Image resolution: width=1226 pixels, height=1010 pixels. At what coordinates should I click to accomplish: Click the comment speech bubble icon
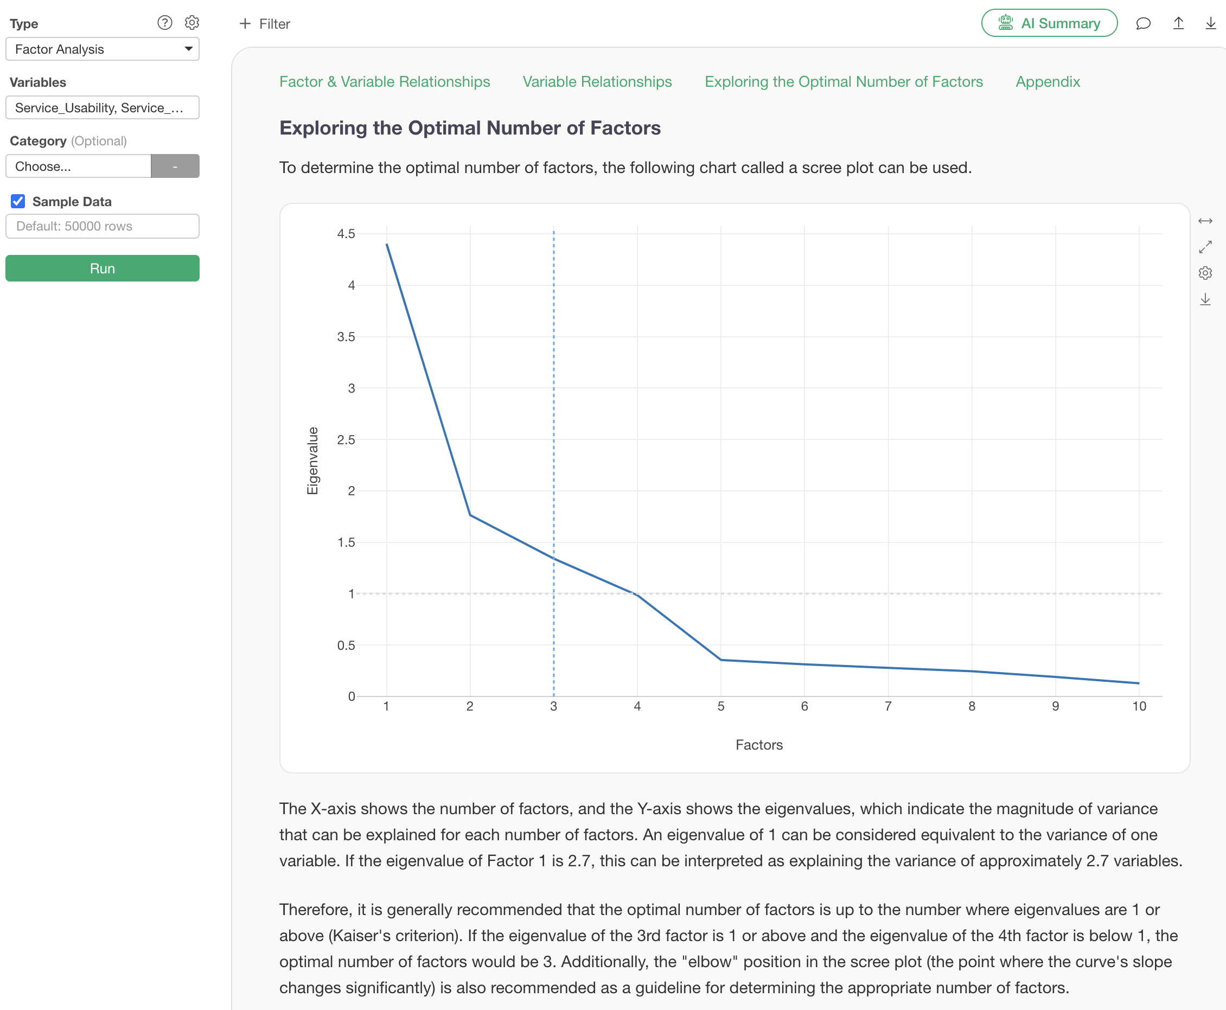click(1143, 23)
